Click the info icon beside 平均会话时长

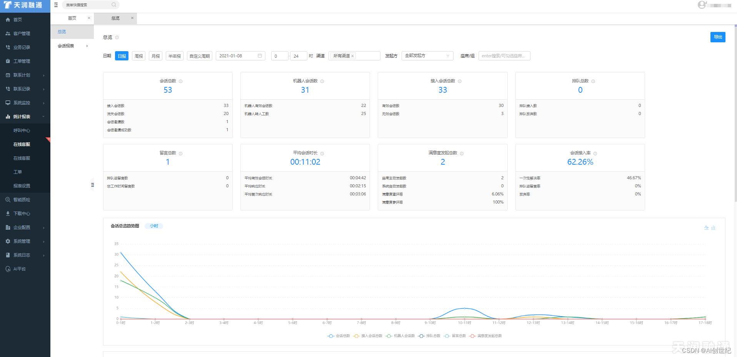(322, 153)
